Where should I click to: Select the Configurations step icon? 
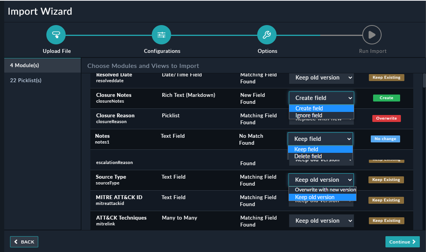tap(161, 34)
